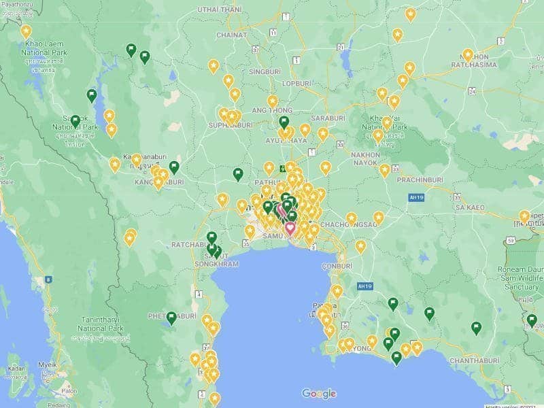Open the green flag marker beside Phetchaburi

pyautogui.click(x=171, y=317)
